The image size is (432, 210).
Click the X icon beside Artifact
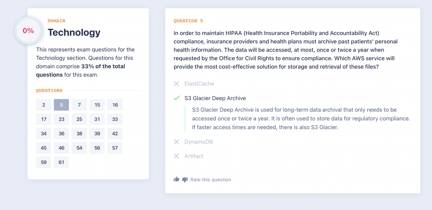click(177, 156)
